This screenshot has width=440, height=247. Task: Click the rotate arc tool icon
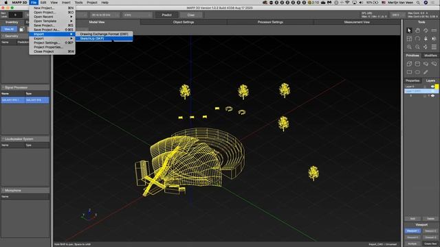tap(417, 38)
